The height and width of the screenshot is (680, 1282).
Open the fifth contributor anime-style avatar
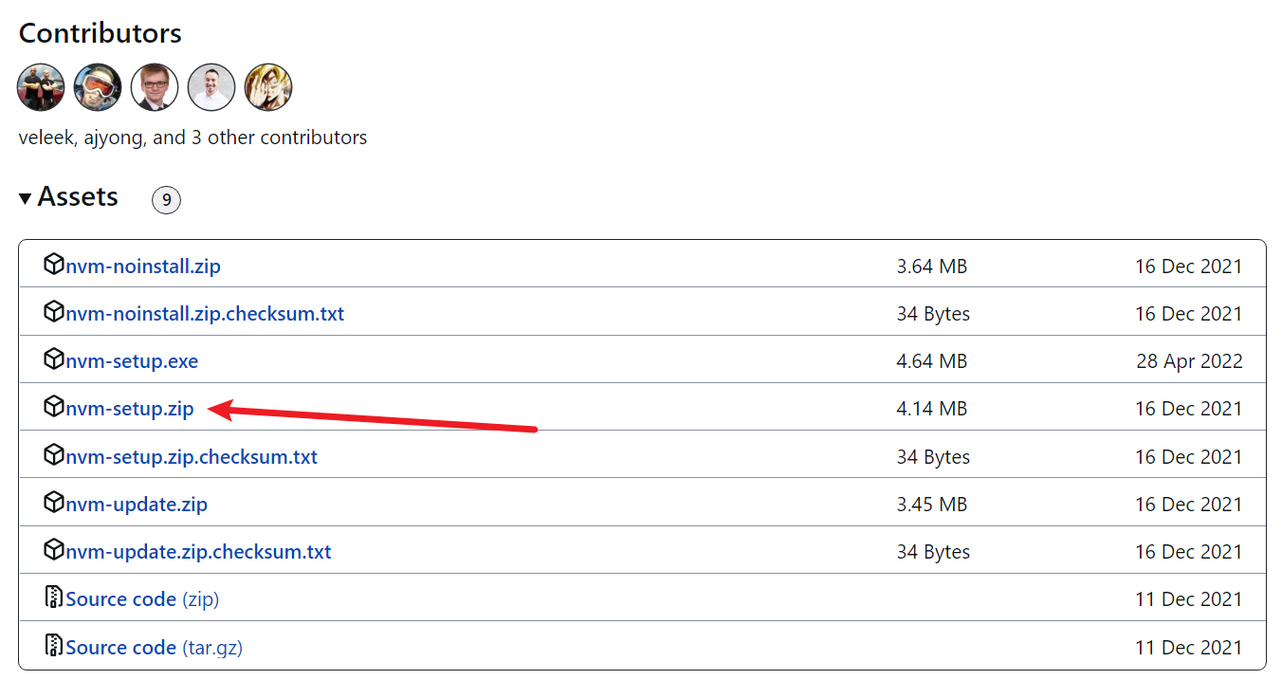(268, 88)
